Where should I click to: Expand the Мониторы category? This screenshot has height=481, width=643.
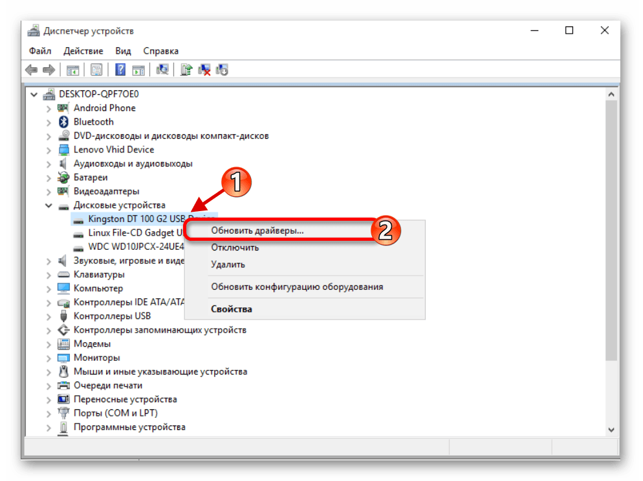[x=49, y=358]
